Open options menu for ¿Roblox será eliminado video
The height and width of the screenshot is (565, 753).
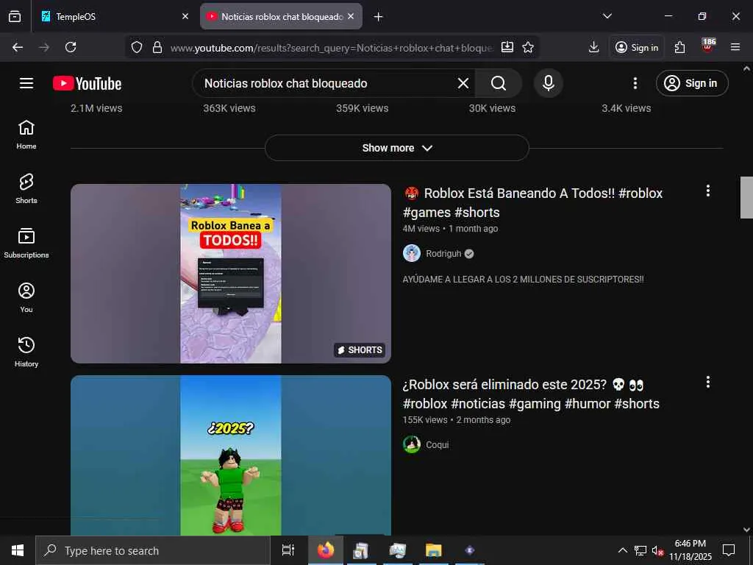coord(707,382)
